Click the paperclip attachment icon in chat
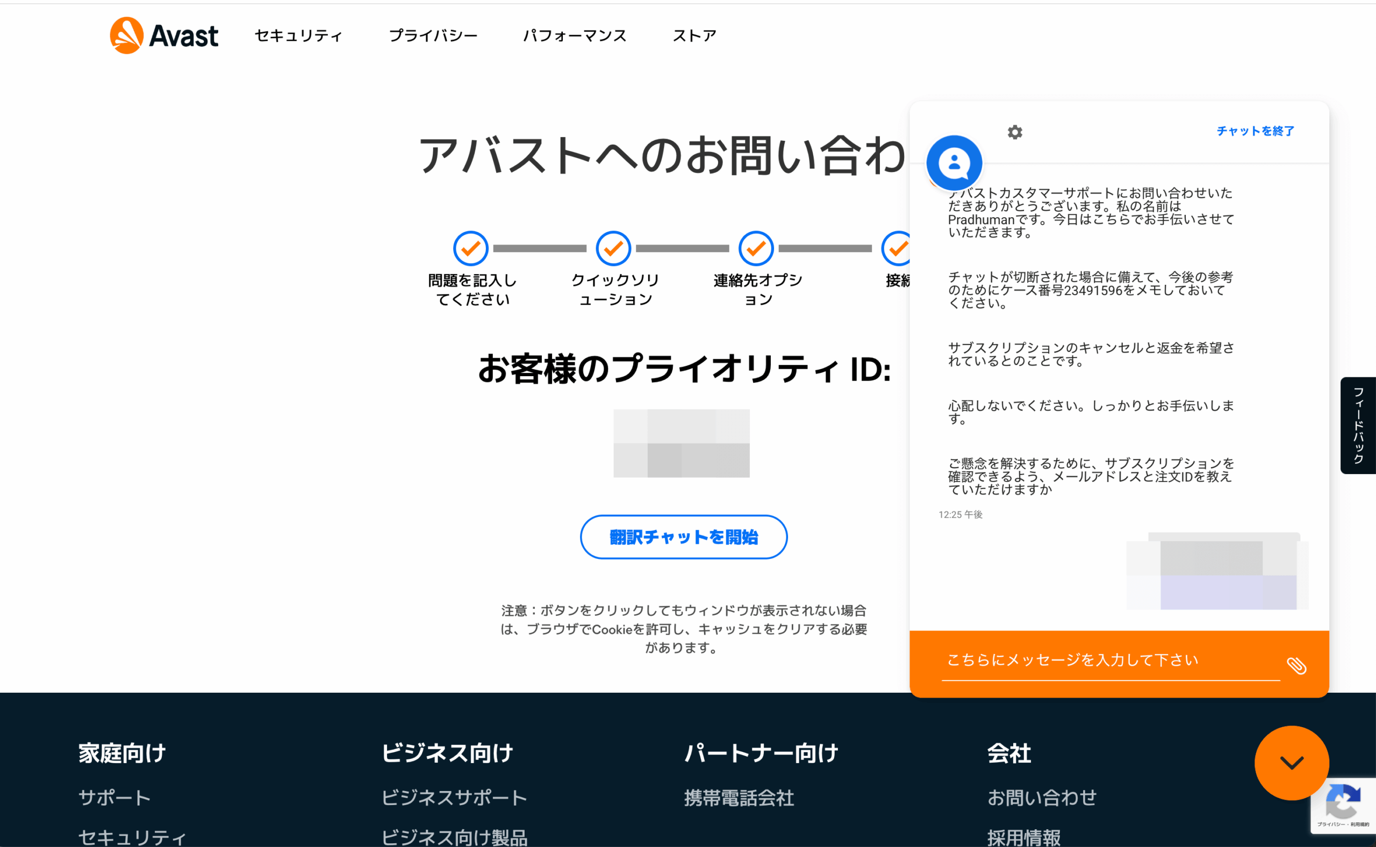 click(x=1296, y=665)
